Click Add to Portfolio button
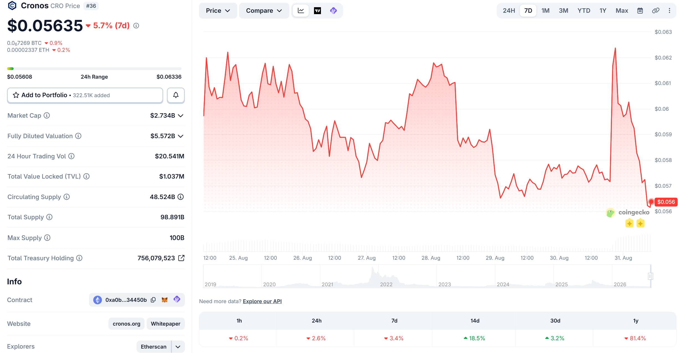This screenshot has width=679, height=353. tap(85, 95)
